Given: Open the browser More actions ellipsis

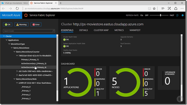Looking at the screenshot, I should (182, 8).
